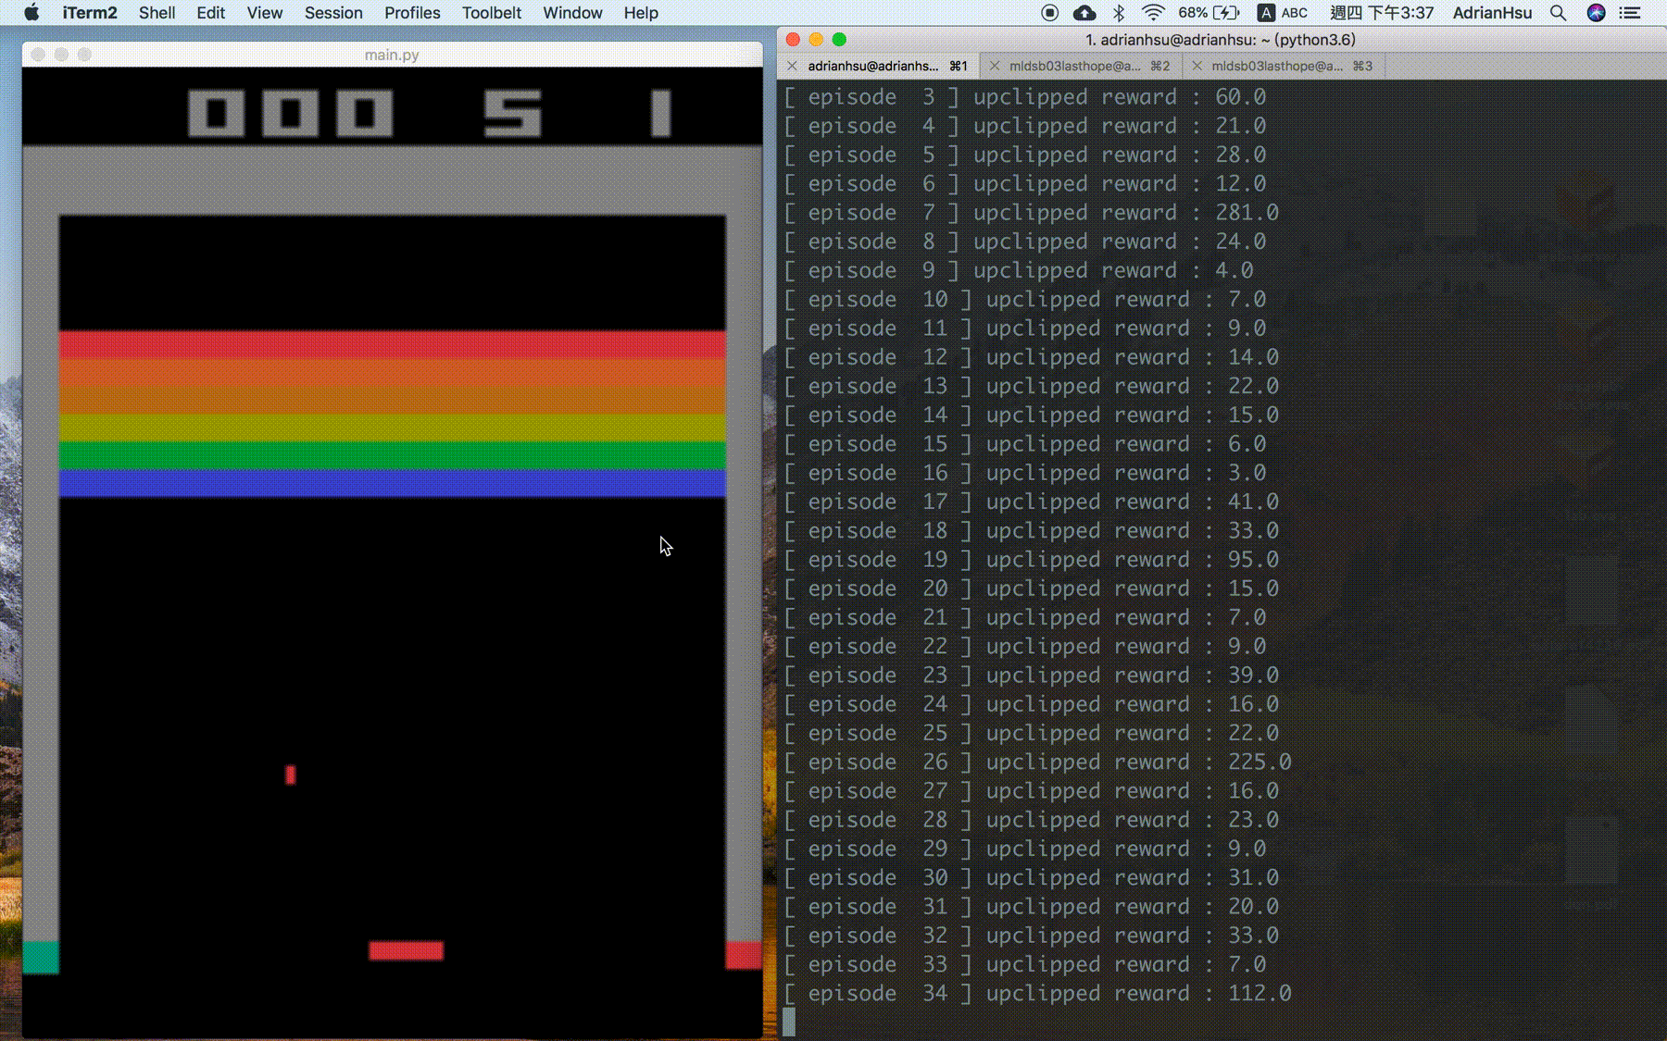This screenshot has width=1667, height=1041.
Task: Close the ⌘3 tab with its X
Action: (x=1197, y=66)
